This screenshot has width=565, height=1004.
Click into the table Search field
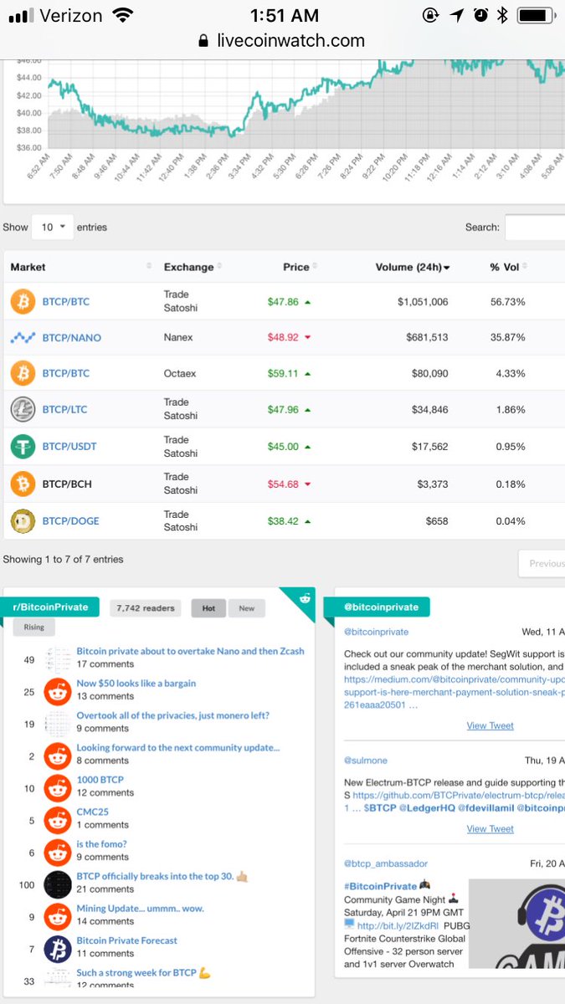click(x=535, y=227)
